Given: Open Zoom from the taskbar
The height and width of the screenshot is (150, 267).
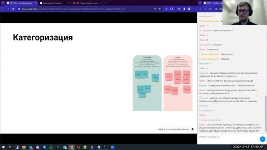Looking at the screenshot, I should coord(113,147).
